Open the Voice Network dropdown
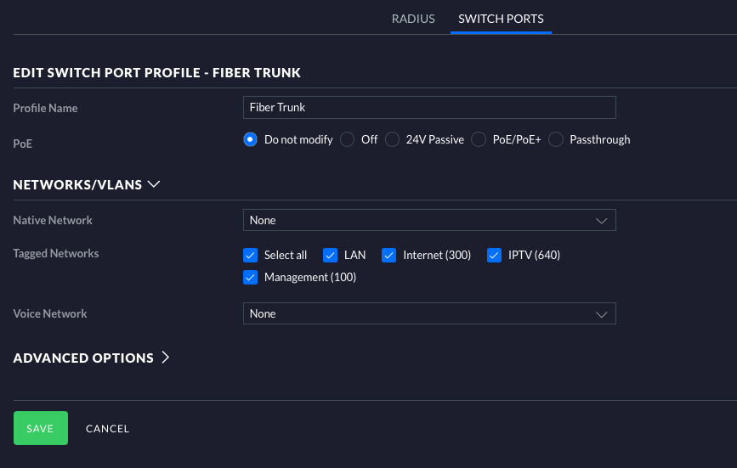737x468 pixels. click(x=428, y=313)
